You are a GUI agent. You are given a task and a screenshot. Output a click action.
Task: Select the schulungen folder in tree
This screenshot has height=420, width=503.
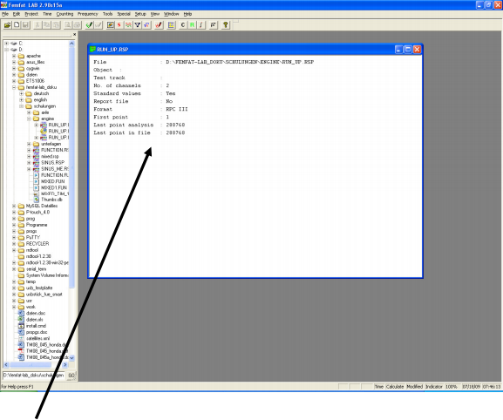coord(44,106)
